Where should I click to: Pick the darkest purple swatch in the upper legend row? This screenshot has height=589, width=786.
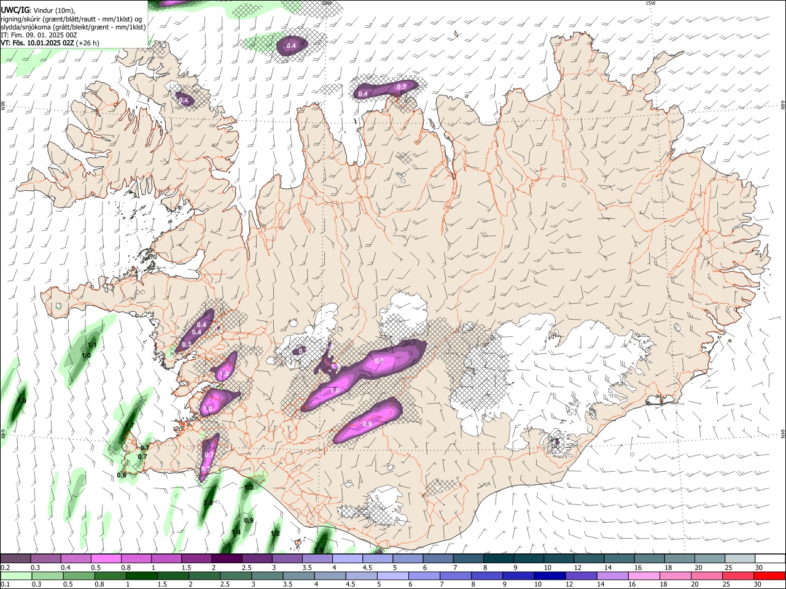point(227,558)
